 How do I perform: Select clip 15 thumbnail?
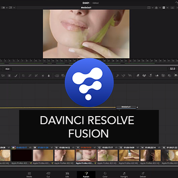(170, 155)
